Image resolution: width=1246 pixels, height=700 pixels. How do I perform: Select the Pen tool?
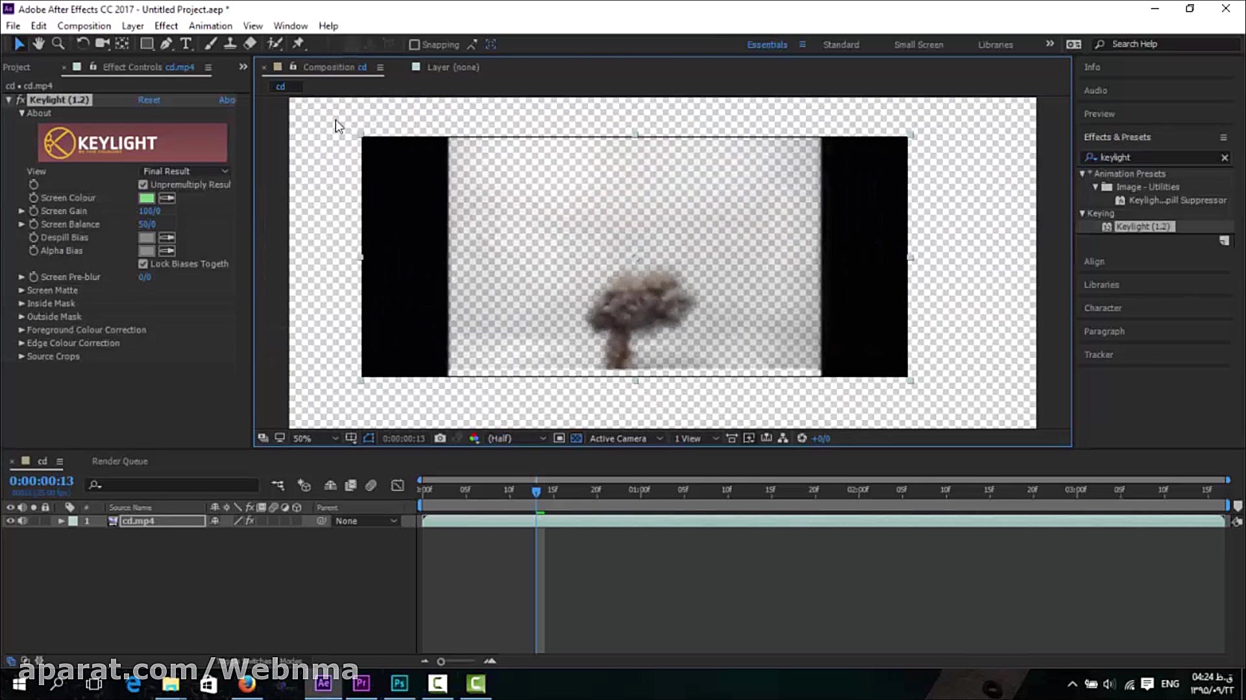pos(166,43)
